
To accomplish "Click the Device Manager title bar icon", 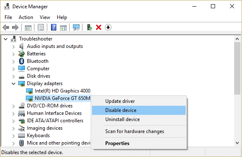I will (7, 7).
